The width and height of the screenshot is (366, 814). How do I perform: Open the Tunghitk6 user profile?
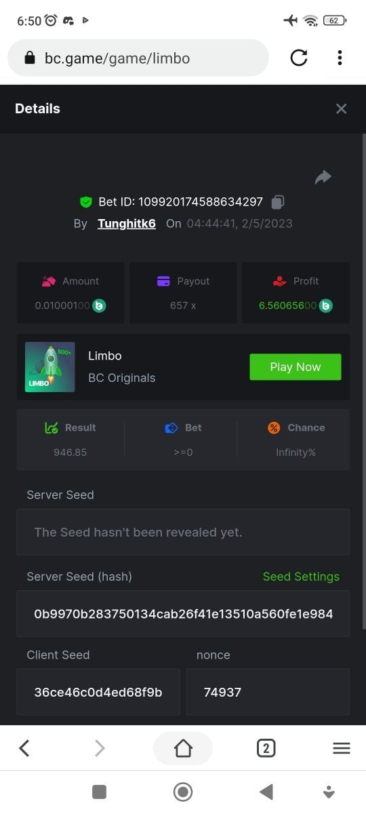127,223
